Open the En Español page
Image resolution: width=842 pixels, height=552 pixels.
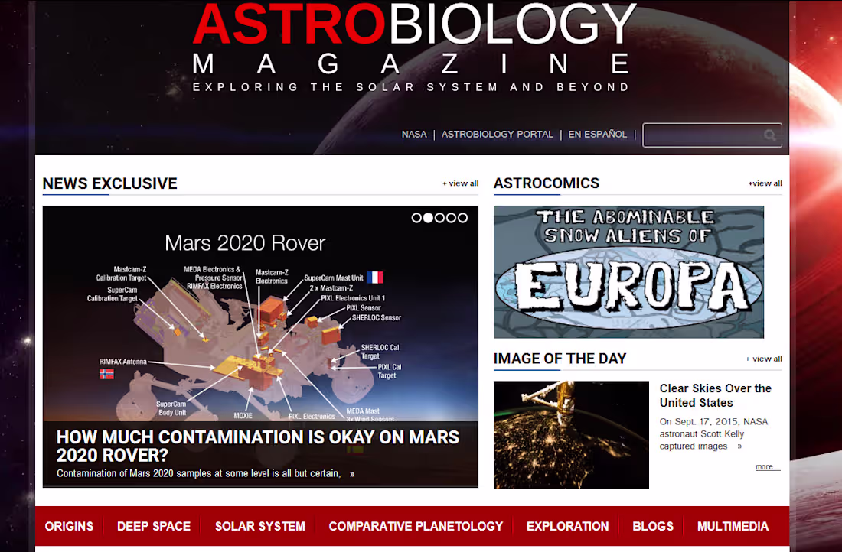coord(598,135)
